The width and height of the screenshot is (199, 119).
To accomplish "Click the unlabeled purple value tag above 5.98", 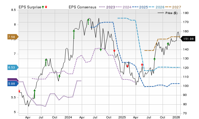I will pos(13,80).
